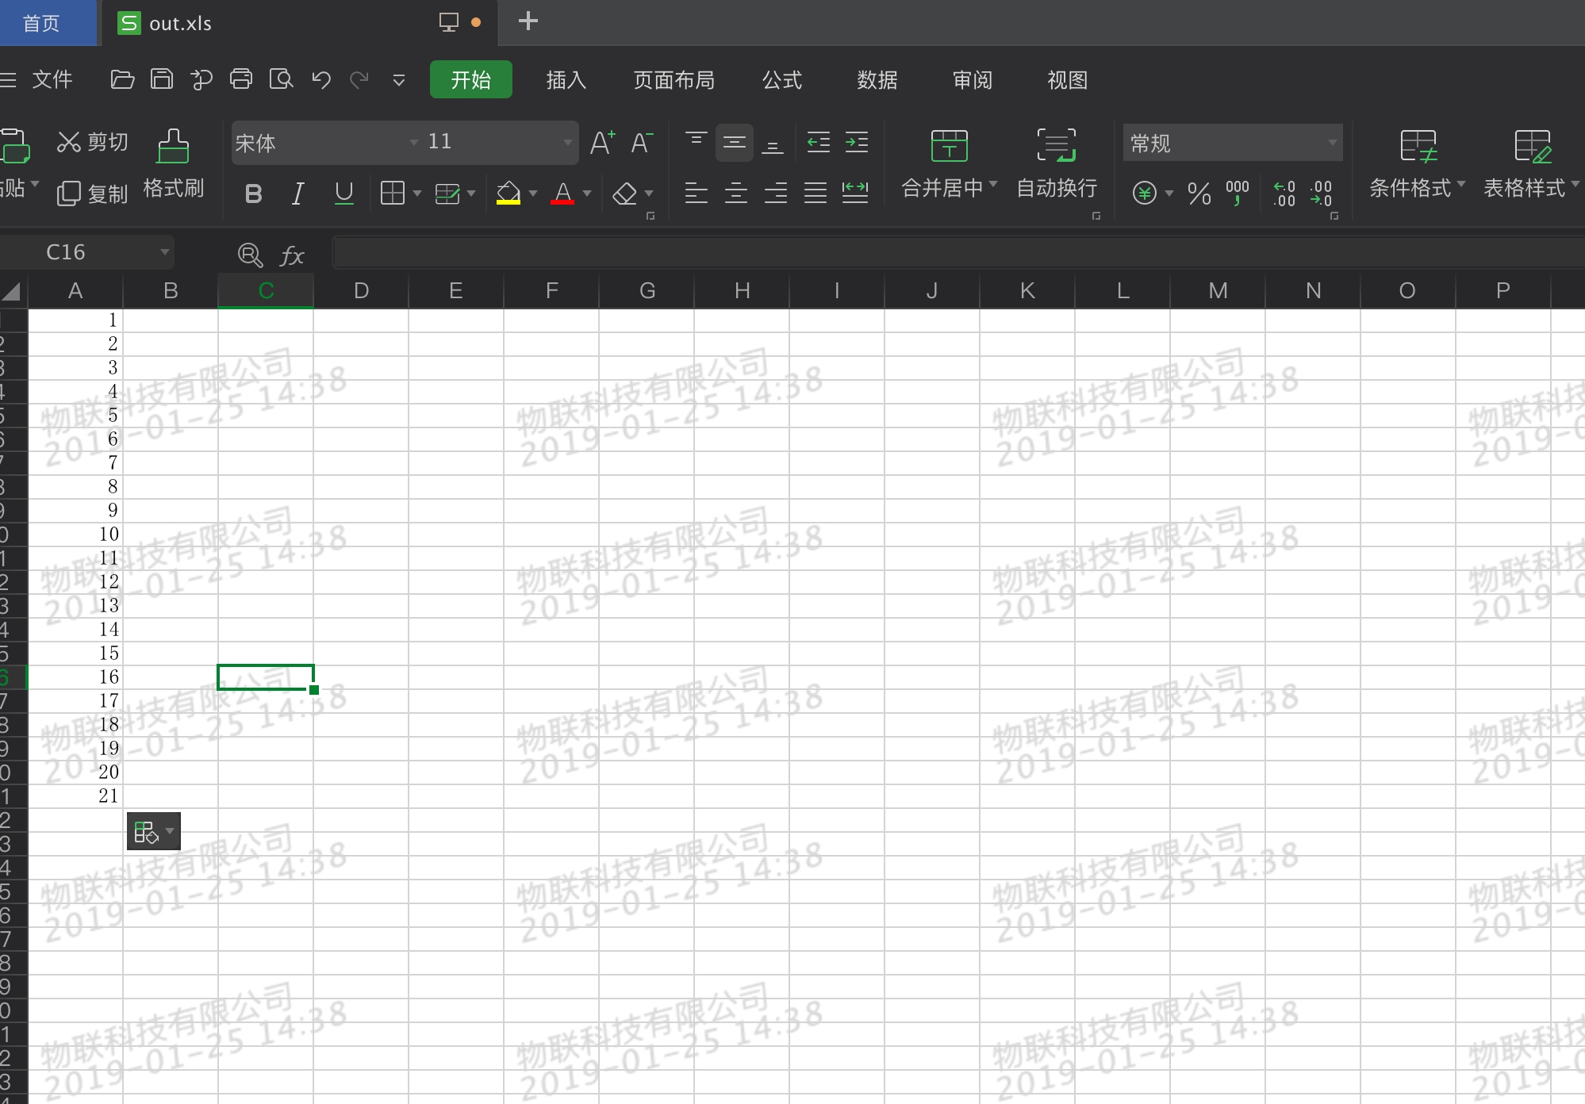This screenshot has width=1585, height=1104.
Task: Click the Undo arrow icon
Action: 320,80
